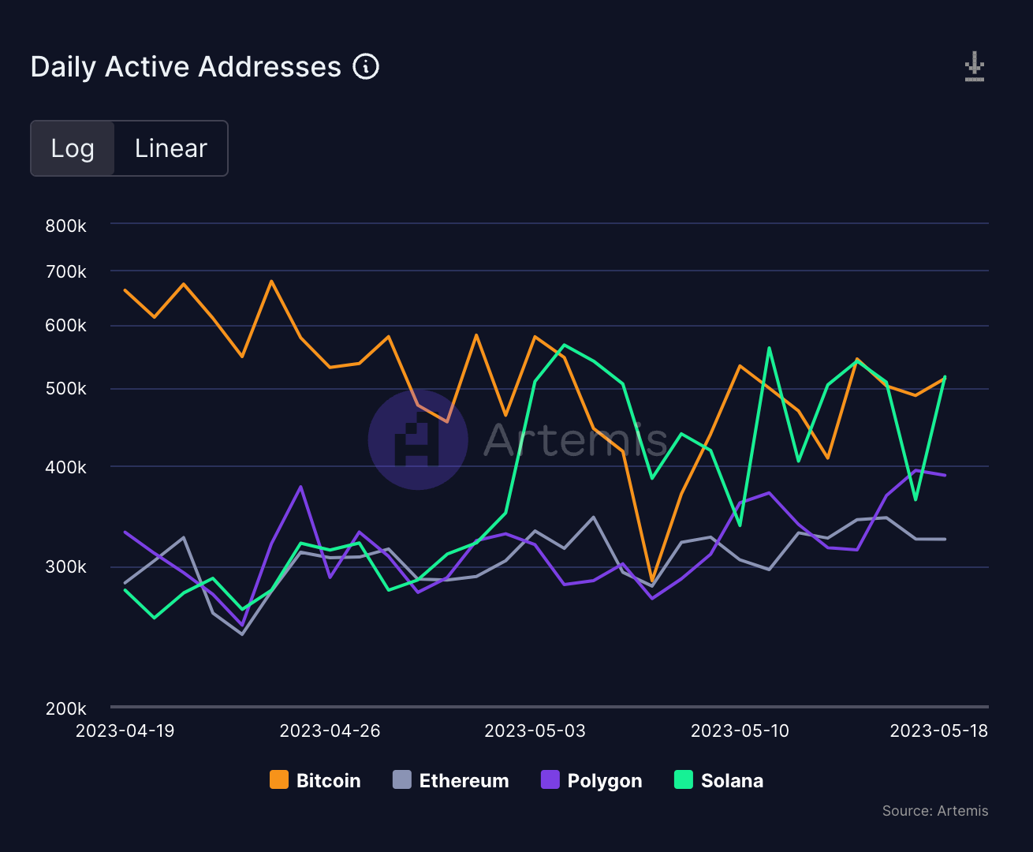Click the 400k y-axis label
Viewport: 1033px width, 852px height.
(66, 468)
